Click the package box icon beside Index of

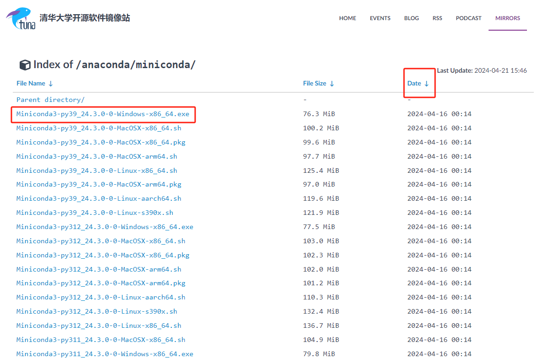coord(25,65)
